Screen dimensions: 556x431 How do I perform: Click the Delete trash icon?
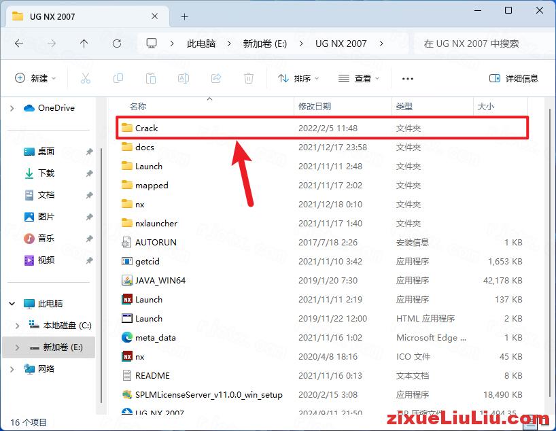coord(249,78)
